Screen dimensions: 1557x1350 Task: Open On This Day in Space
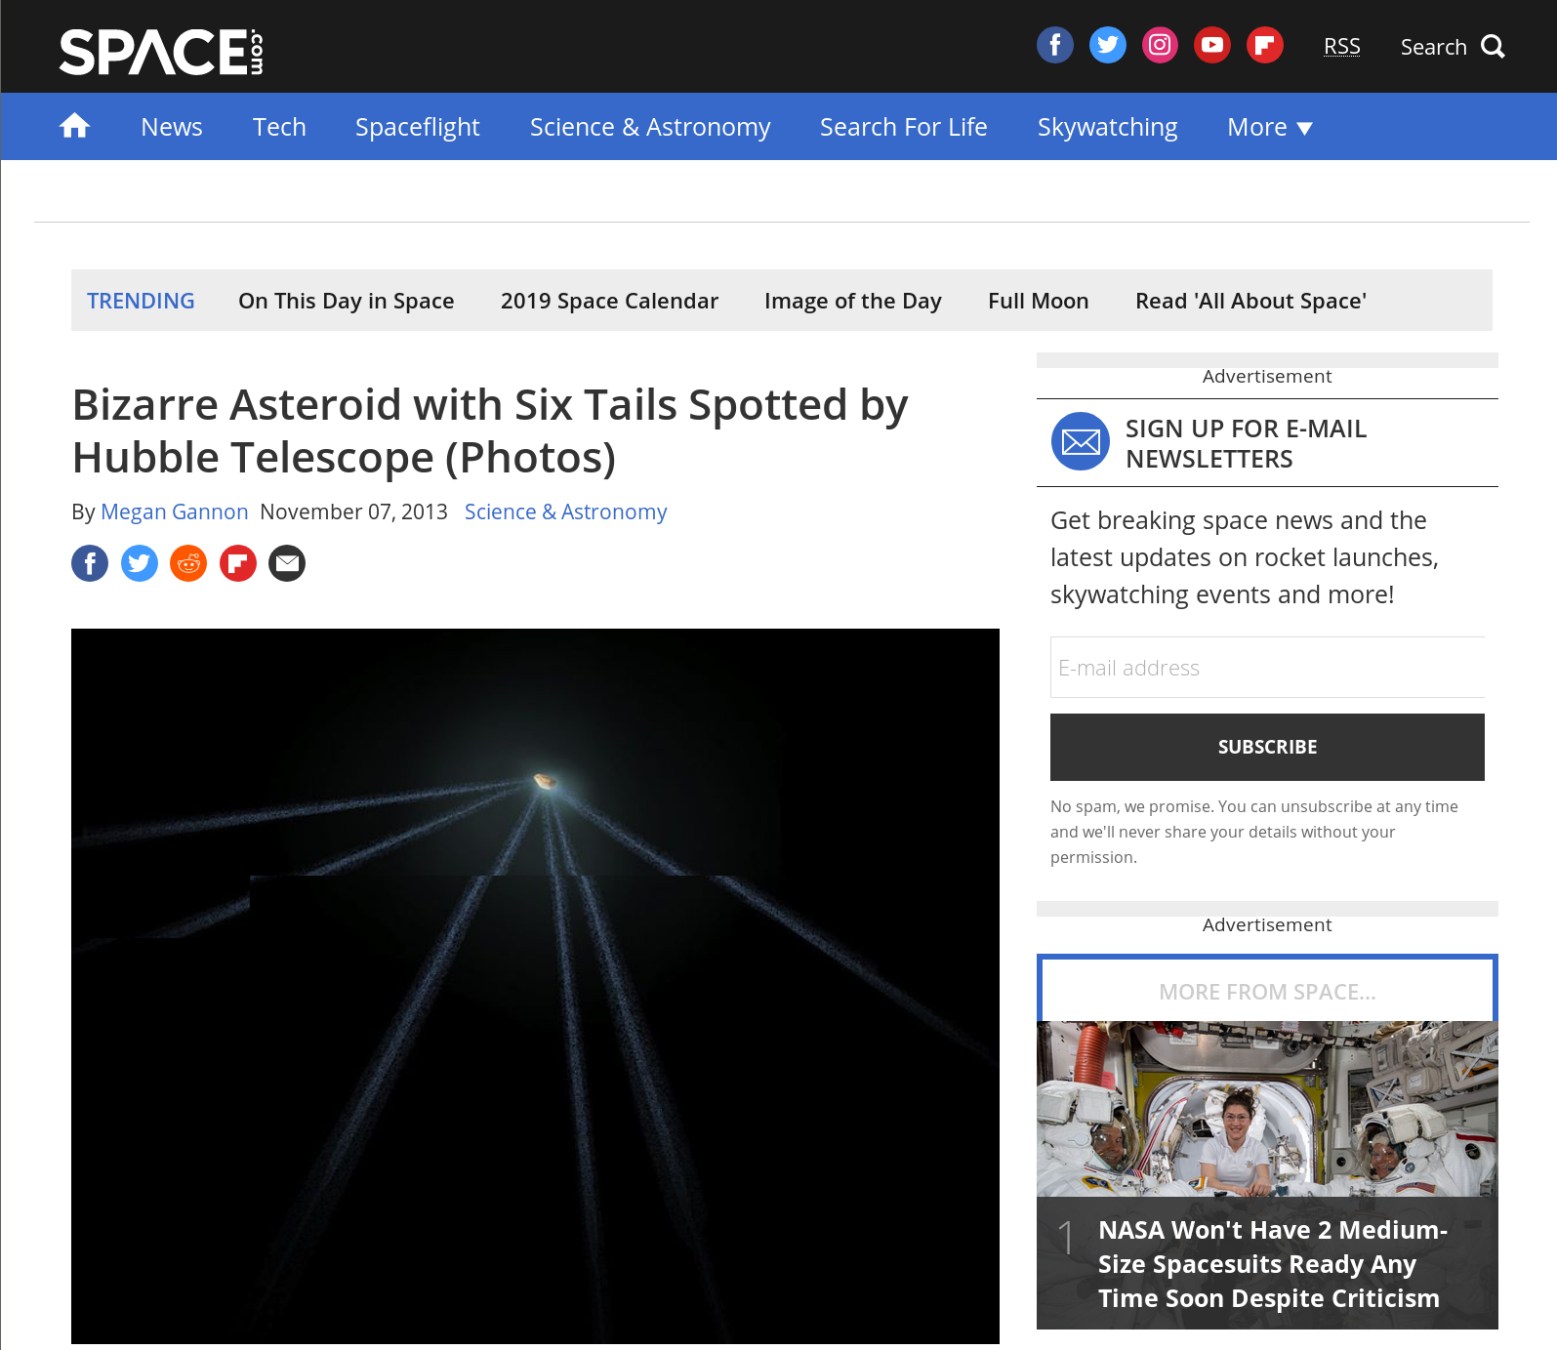coord(347,301)
